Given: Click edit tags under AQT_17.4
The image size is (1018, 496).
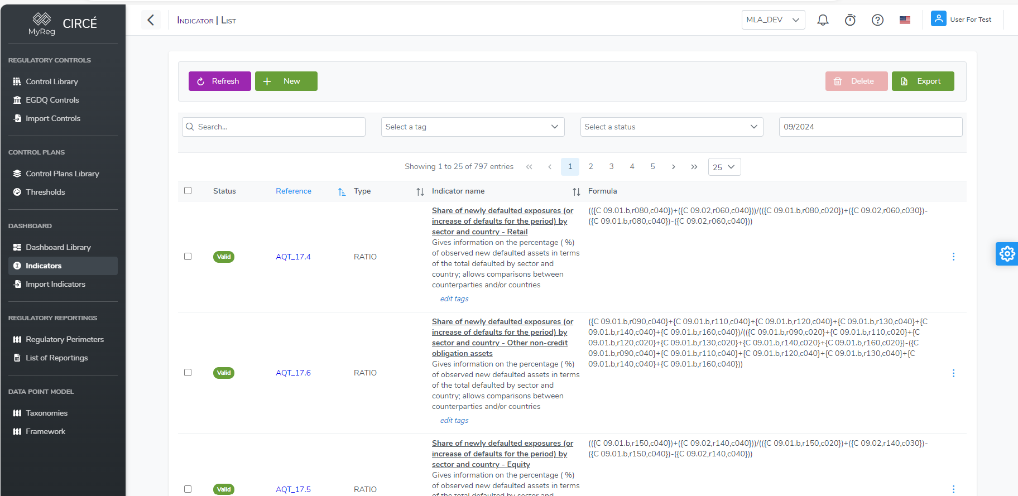Looking at the screenshot, I should [x=454, y=298].
